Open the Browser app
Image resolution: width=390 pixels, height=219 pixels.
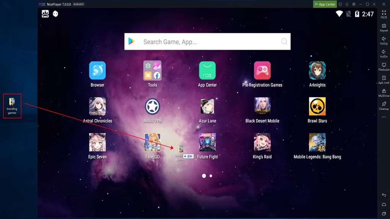point(97,71)
